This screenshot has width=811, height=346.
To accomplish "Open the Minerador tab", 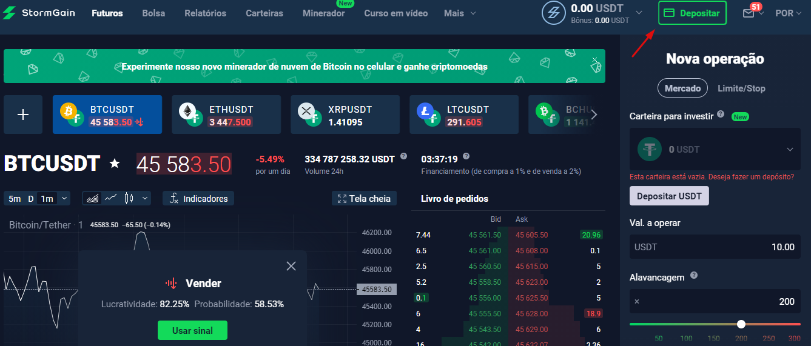I will [x=324, y=13].
